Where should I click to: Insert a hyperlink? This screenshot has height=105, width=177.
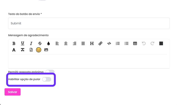click(100, 44)
